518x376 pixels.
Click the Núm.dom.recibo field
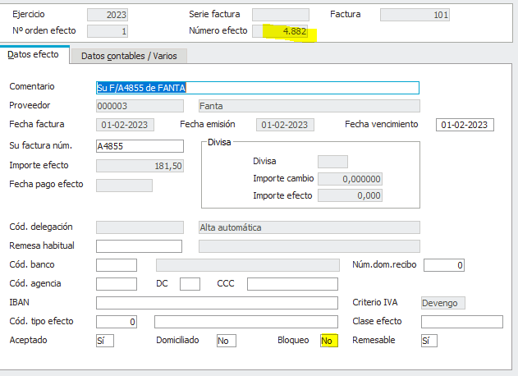444,265
